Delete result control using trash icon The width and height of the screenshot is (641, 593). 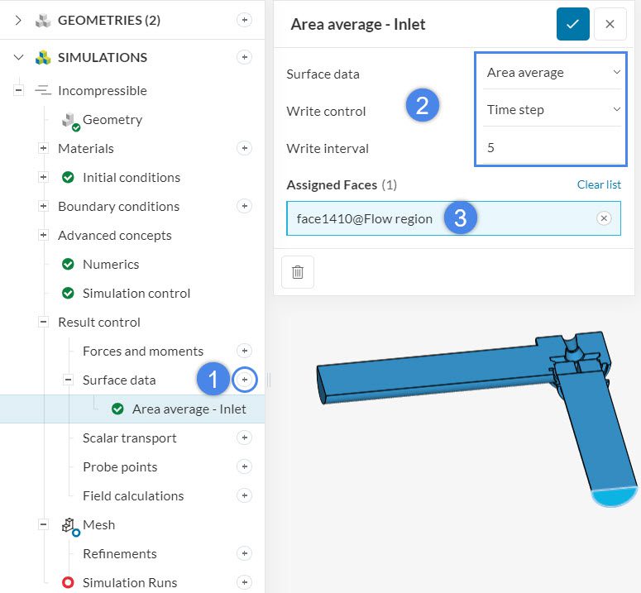click(x=298, y=272)
